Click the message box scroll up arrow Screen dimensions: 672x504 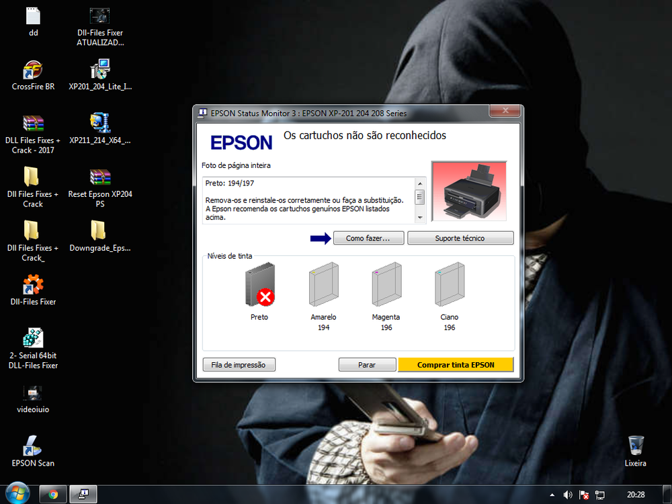point(420,183)
